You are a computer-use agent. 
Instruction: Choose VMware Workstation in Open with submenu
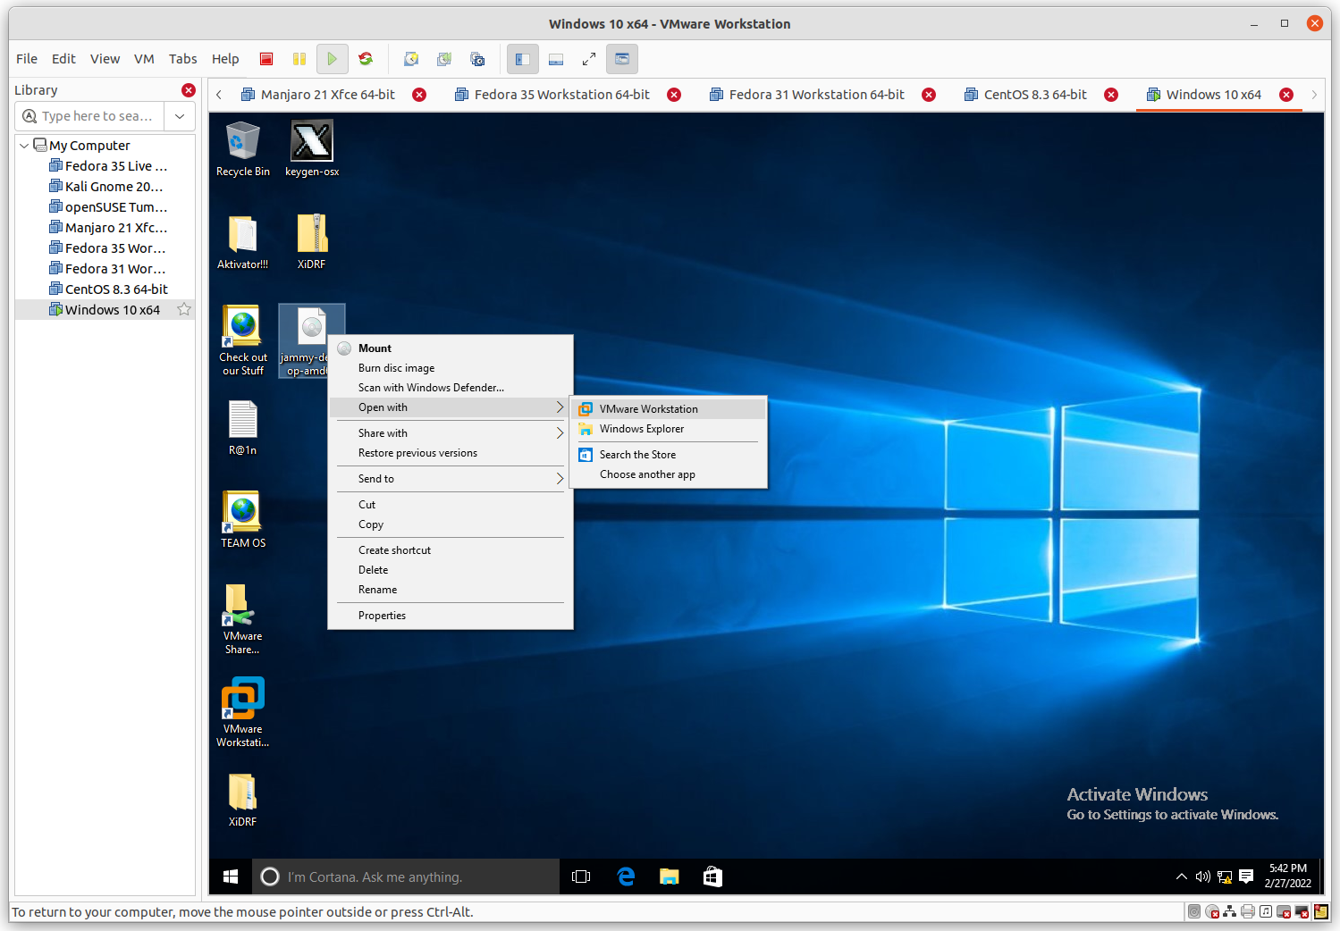click(669, 409)
